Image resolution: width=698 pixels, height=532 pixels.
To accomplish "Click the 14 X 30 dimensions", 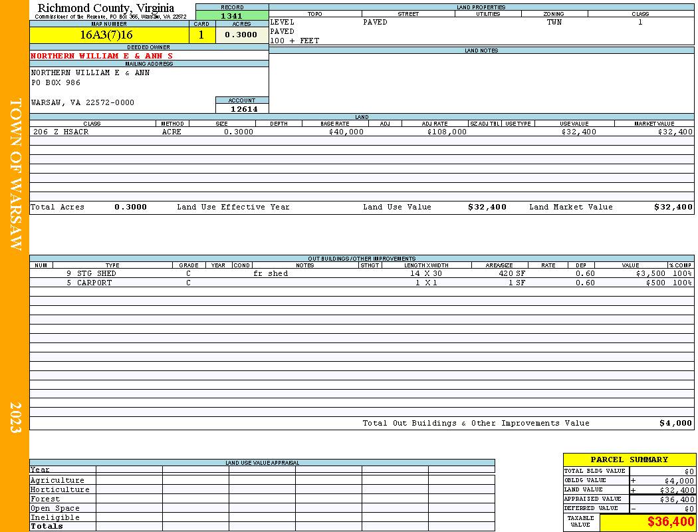I will point(426,273).
